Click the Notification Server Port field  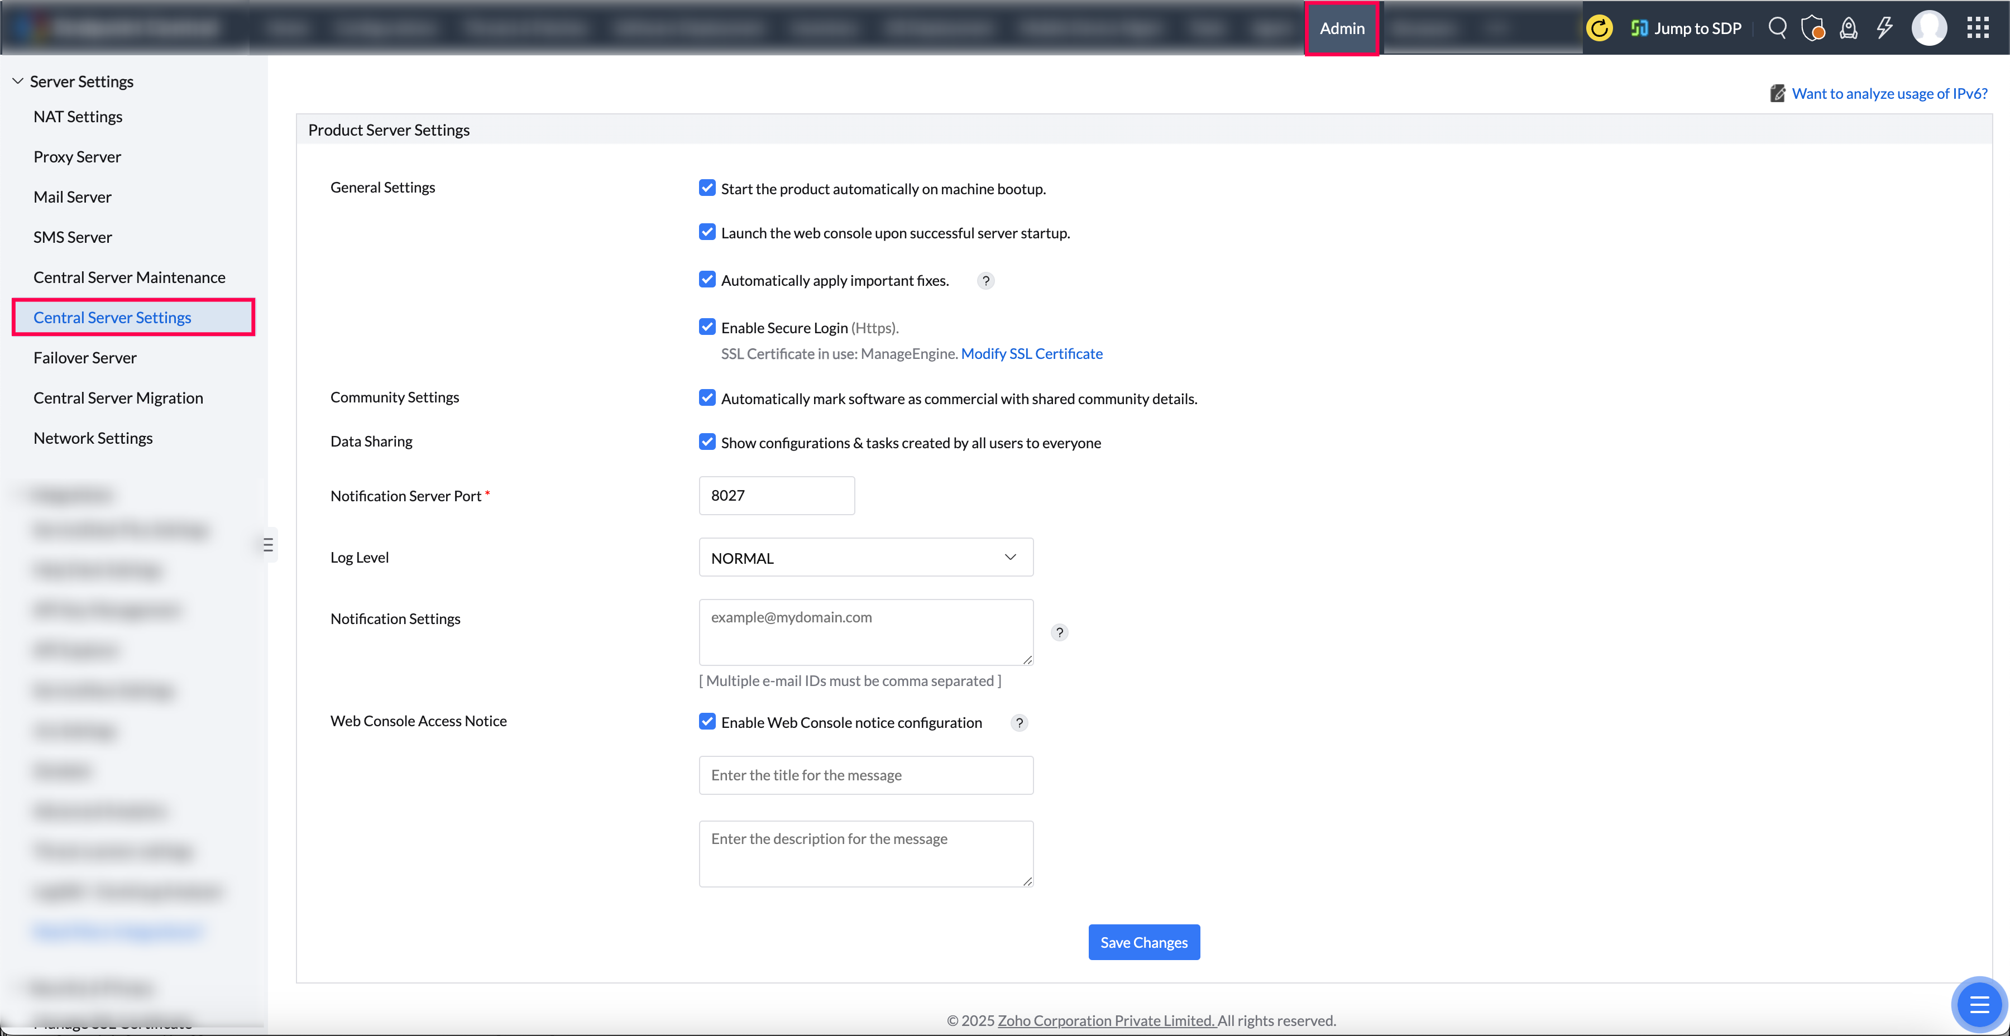tap(777, 495)
